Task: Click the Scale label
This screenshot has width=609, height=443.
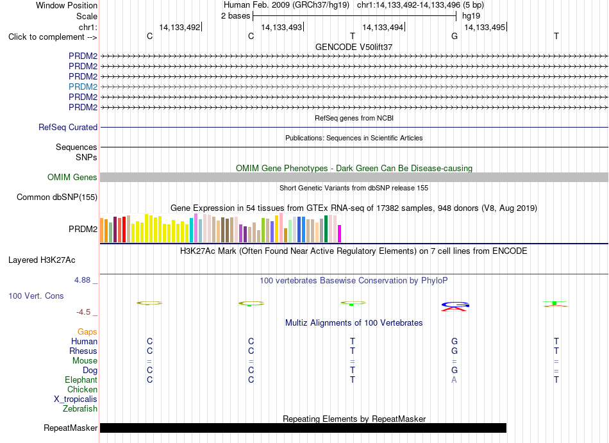Action: click(87, 16)
